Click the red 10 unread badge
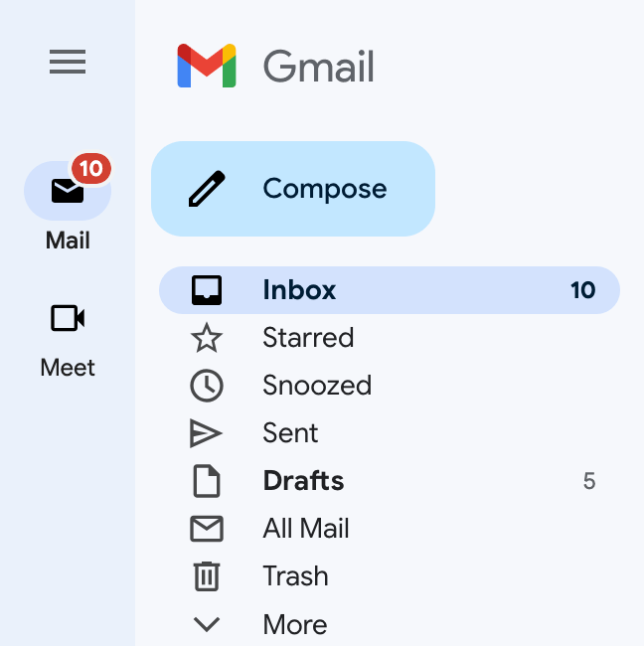Viewport: 644px width, 646px height. 91,169
